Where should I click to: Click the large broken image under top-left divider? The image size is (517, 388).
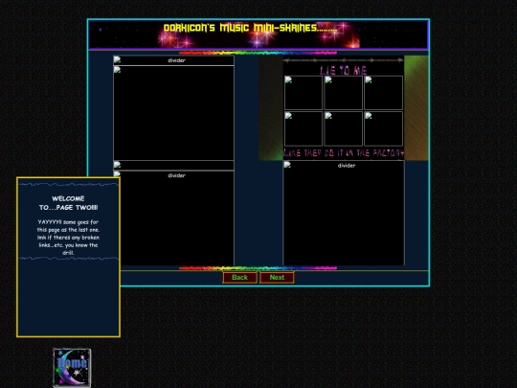coord(173,113)
